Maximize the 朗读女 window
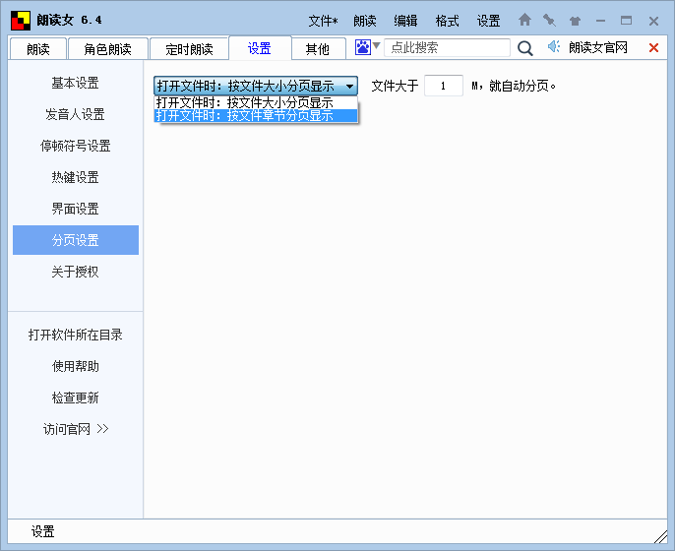 [x=627, y=21]
